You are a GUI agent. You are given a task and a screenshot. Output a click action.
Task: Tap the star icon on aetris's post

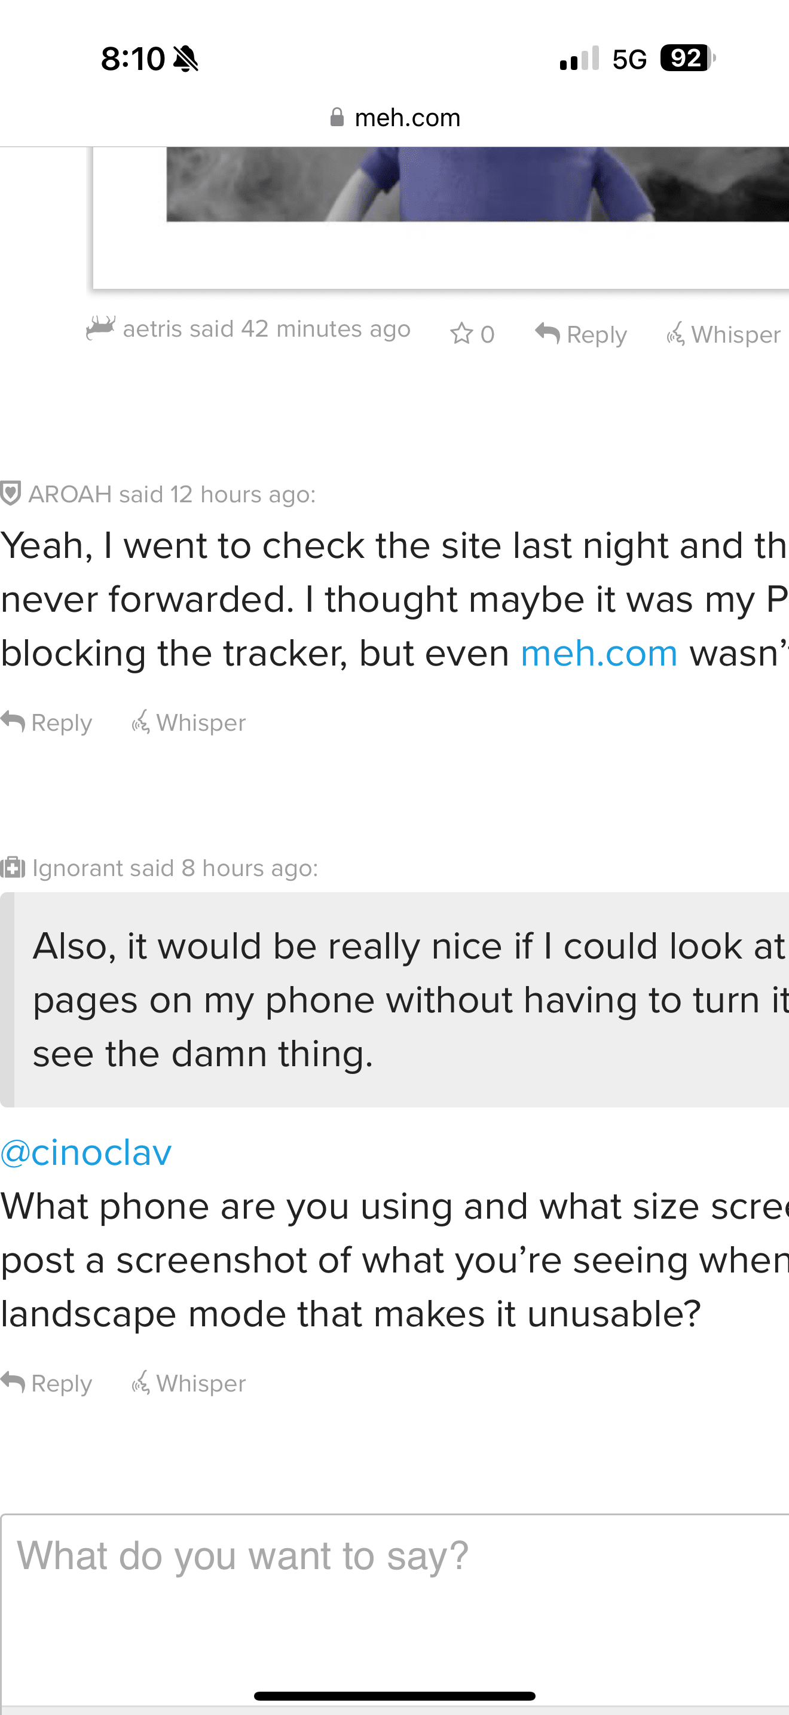461,334
